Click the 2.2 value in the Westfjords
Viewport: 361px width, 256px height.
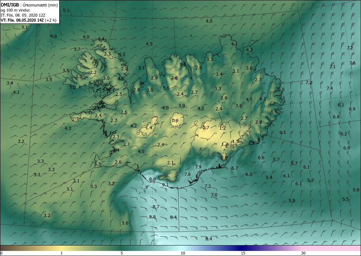coord(93,72)
